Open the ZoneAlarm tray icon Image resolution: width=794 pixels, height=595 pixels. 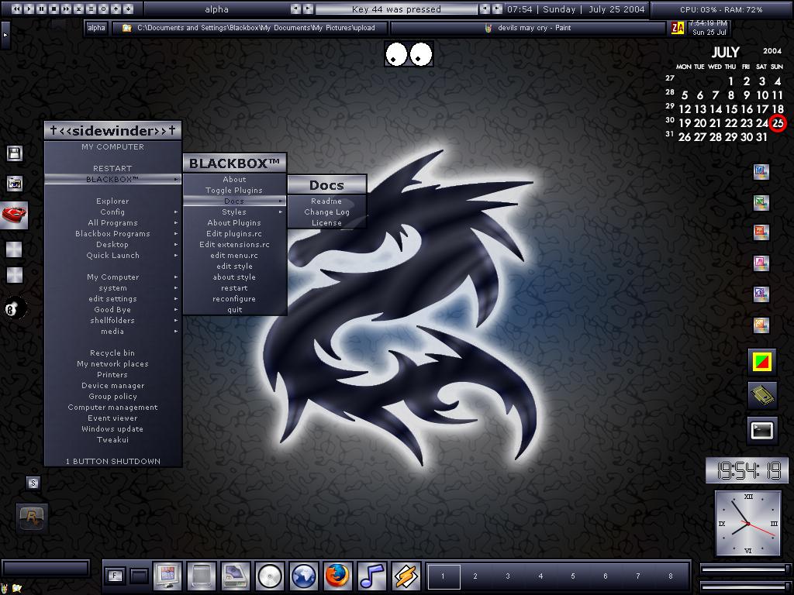pos(678,29)
